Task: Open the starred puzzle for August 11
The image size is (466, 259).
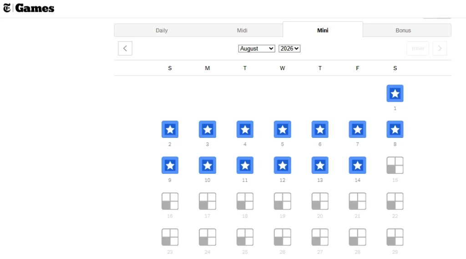Action: (245, 165)
